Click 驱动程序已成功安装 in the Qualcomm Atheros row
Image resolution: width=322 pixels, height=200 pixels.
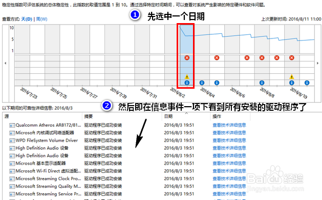[103, 125]
